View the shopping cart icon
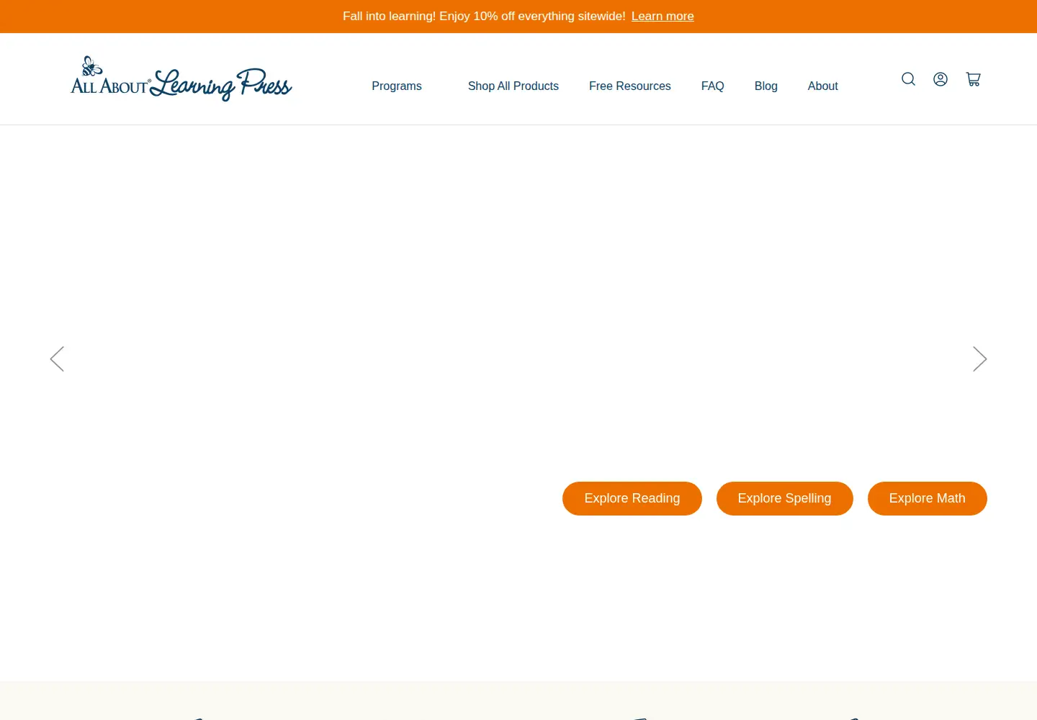 point(973,79)
